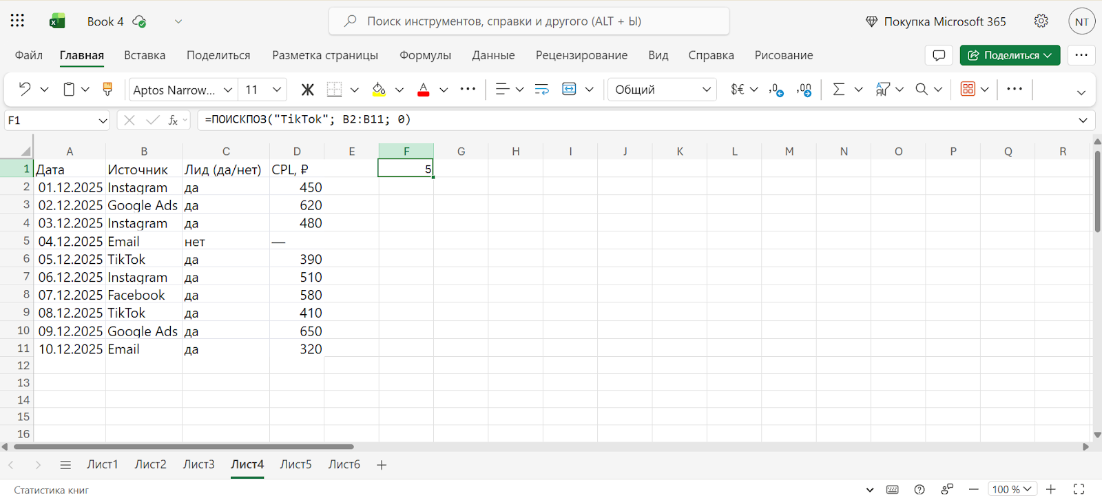Click the Format Painter brush icon
1102x496 pixels.
[x=107, y=89]
